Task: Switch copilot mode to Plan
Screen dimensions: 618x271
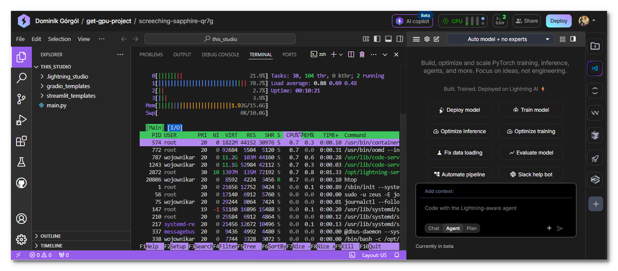Action: tap(471, 228)
